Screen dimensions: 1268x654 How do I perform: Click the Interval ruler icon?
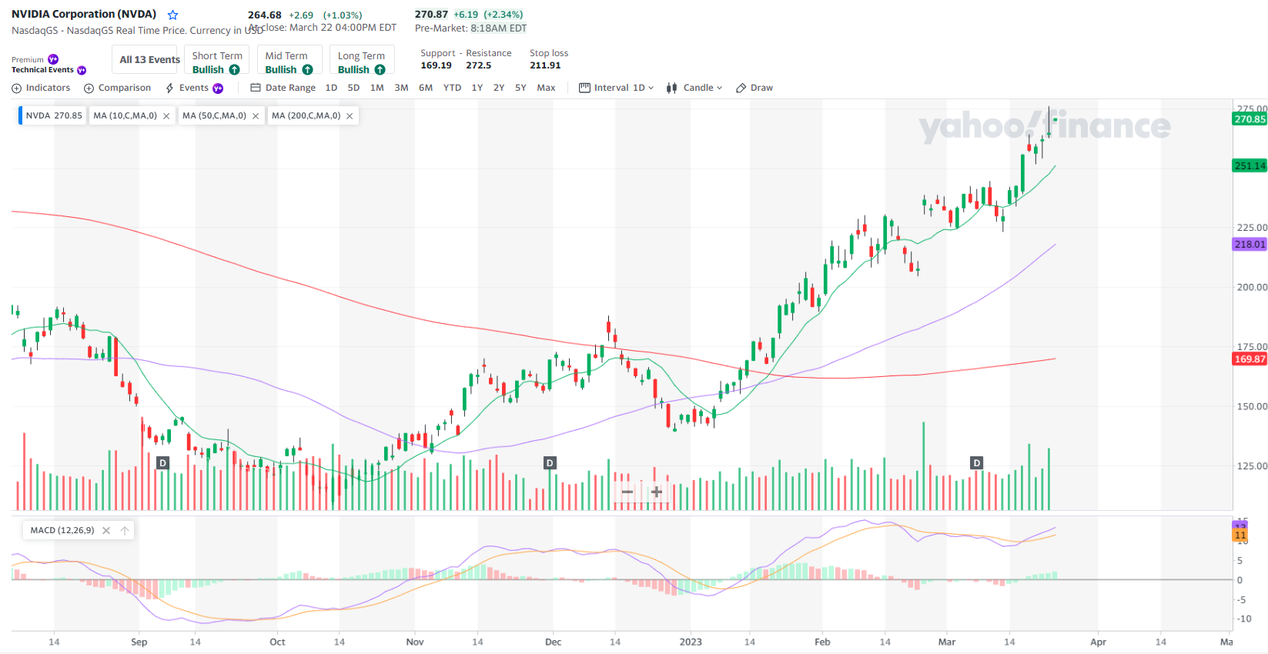[584, 88]
